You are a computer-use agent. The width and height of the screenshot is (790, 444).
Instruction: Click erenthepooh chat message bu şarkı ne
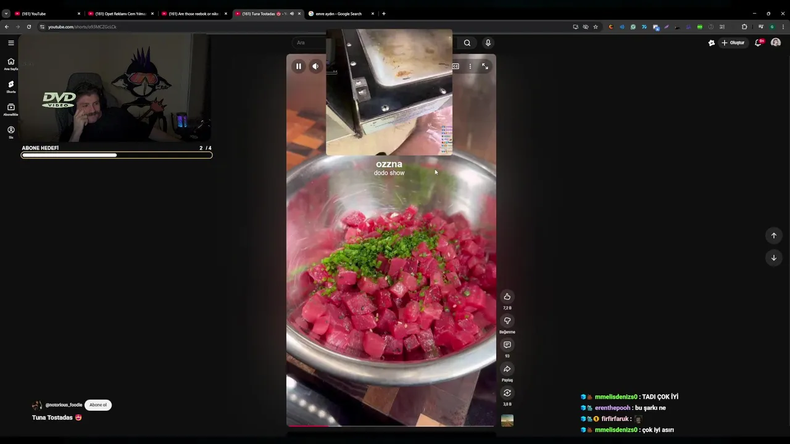point(624,408)
